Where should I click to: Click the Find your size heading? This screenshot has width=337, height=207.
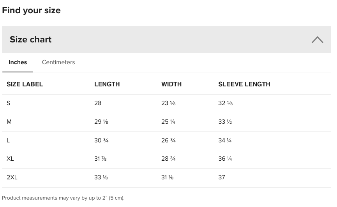coord(32,11)
